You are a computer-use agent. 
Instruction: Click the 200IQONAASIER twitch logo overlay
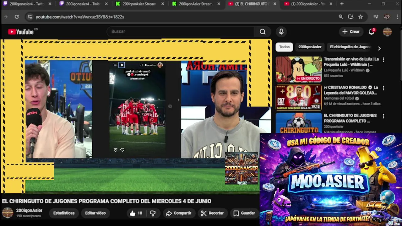[x=242, y=168]
